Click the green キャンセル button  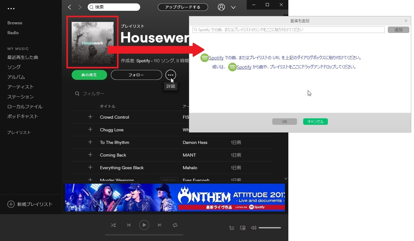point(315,121)
